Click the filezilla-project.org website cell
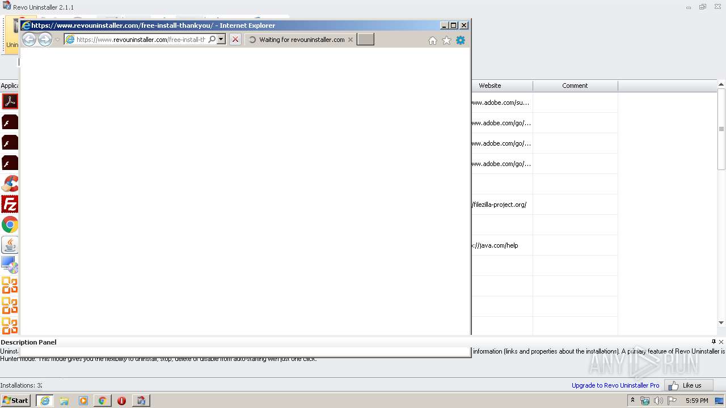This screenshot has width=726, height=408. tap(502, 205)
